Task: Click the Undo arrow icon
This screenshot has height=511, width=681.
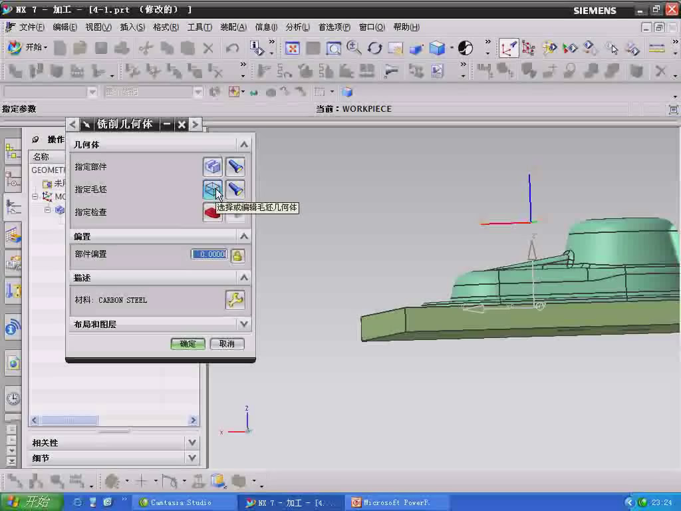Action: (x=232, y=48)
